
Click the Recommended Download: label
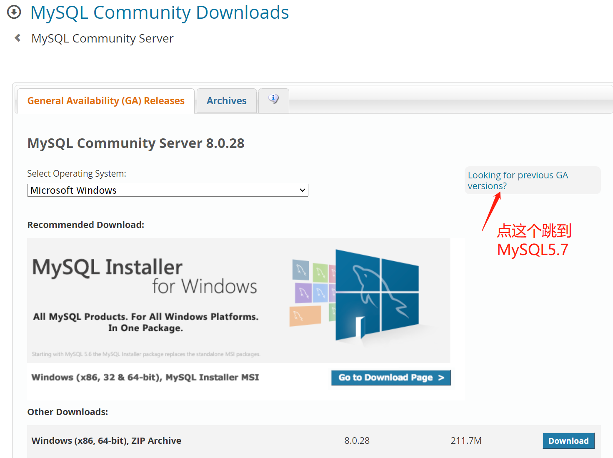pos(86,225)
